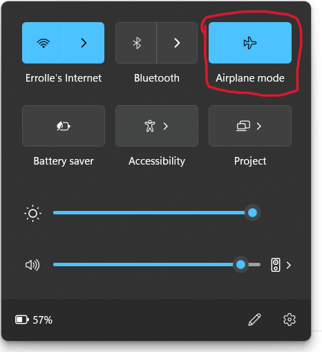This screenshot has height=352, width=322.
Task: Edit quick settings with pencil icon
Action: click(254, 319)
